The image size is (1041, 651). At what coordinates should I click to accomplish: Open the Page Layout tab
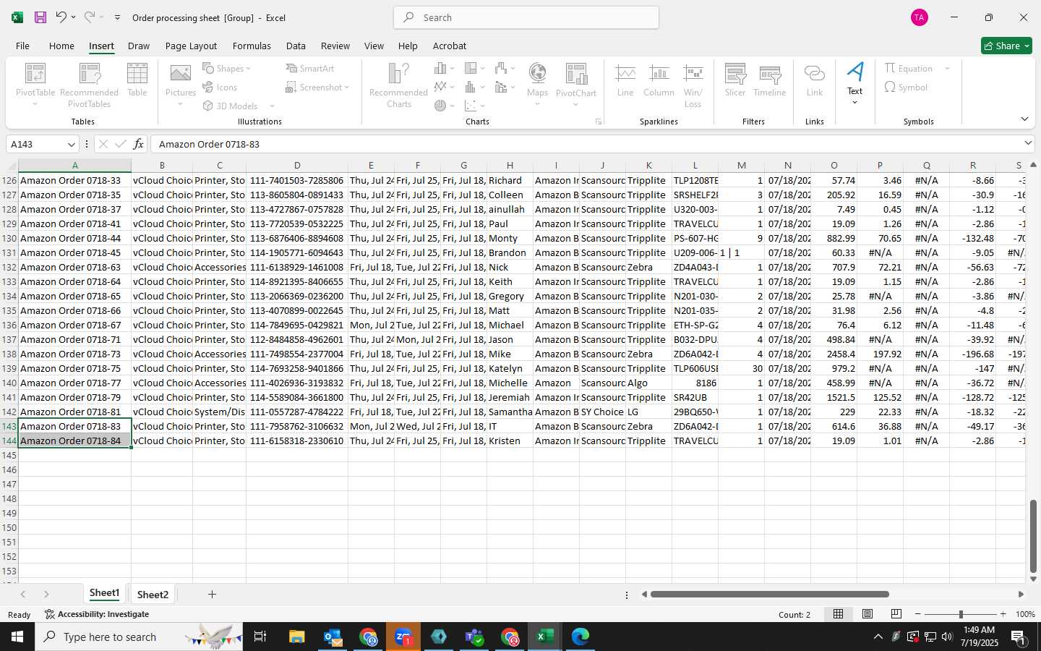tap(191, 46)
